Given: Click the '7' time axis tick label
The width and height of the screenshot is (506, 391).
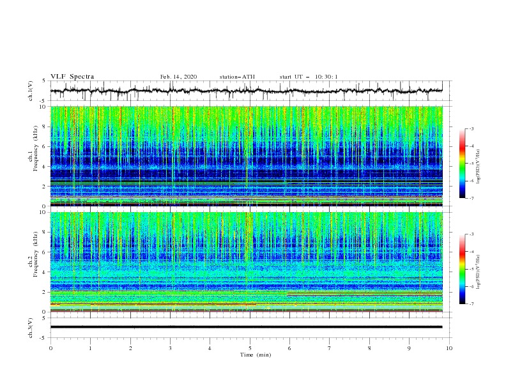Looking at the screenshot, I should pyautogui.click(x=330, y=348).
